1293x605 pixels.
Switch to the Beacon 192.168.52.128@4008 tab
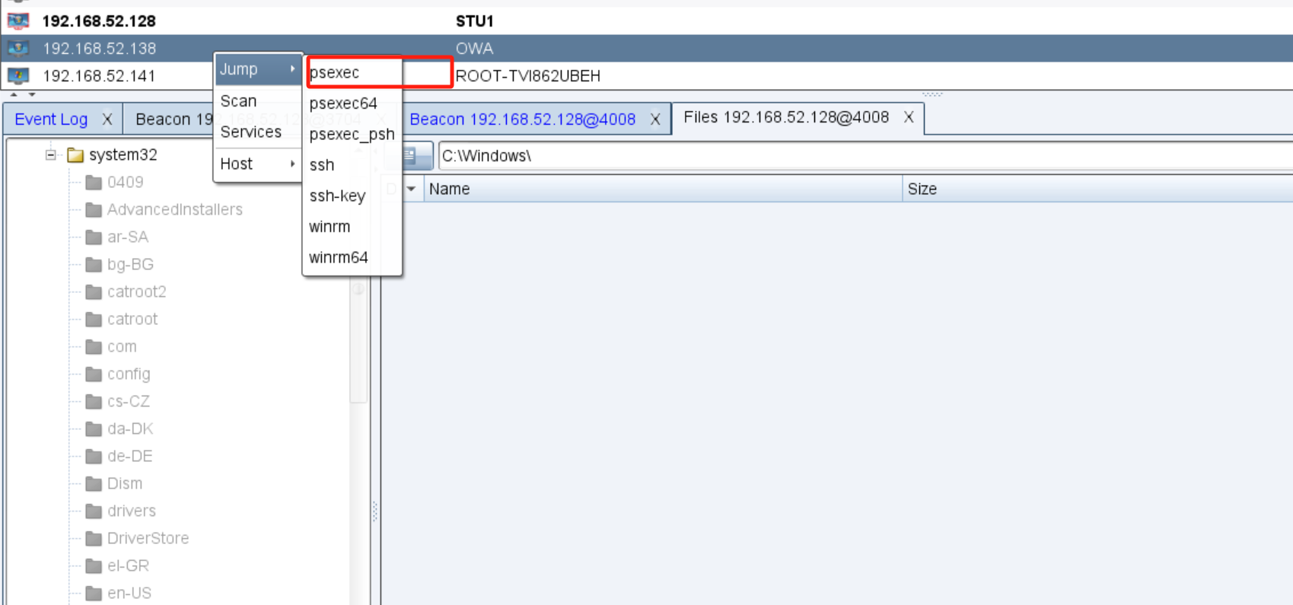coord(522,119)
